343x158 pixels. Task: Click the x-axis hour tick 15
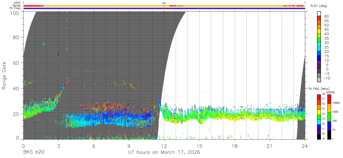pos(199,146)
